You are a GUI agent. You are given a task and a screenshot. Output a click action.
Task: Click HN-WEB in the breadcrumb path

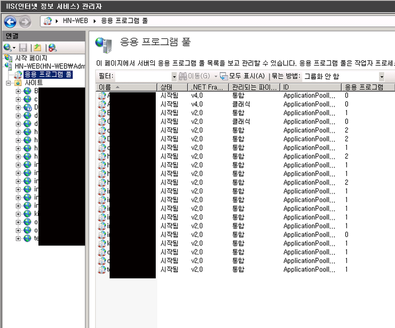point(75,21)
